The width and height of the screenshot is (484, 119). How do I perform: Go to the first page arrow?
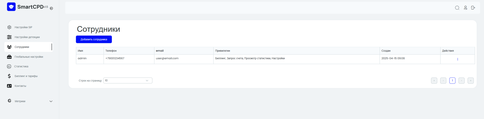pyautogui.click(x=434, y=81)
